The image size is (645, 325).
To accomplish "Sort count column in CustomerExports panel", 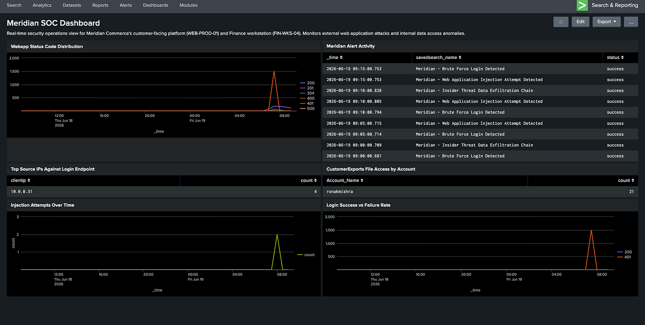I will coord(627,180).
